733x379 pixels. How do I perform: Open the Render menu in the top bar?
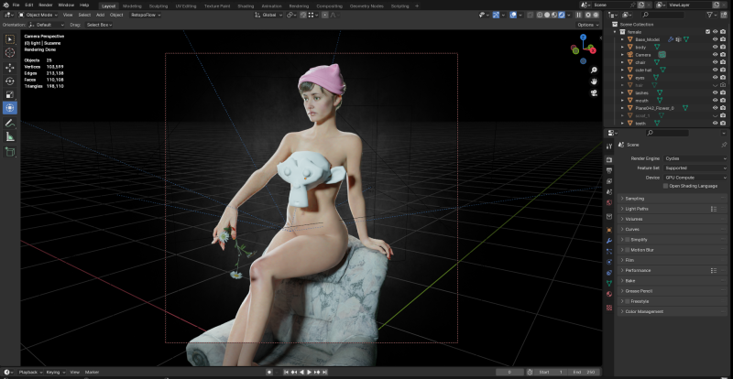tap(45, 5)
